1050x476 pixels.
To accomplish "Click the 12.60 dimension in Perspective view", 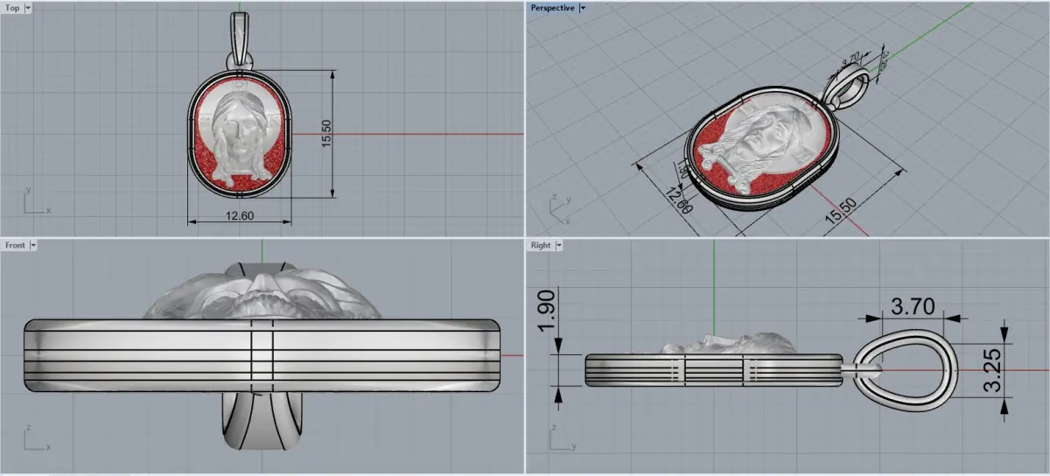I will (679, 199).
